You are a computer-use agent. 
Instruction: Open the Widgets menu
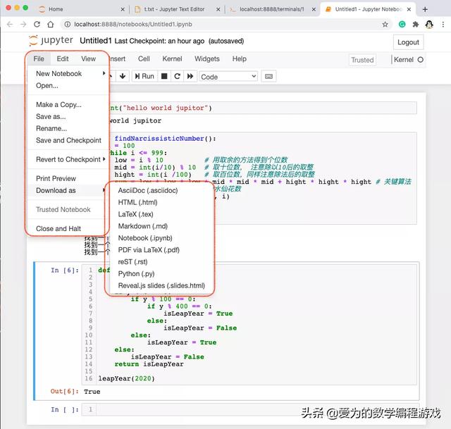[x=206, y=58]
